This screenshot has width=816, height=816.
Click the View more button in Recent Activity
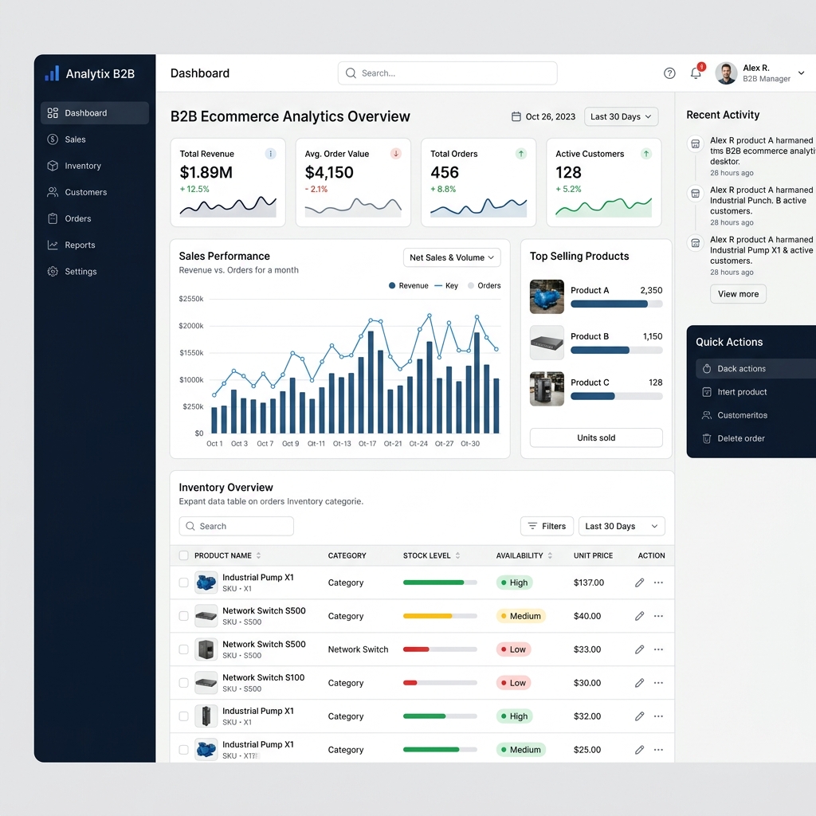(x=738, y=294)
